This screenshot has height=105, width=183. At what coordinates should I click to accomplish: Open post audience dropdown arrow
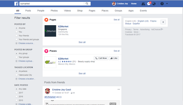[74, 93]
